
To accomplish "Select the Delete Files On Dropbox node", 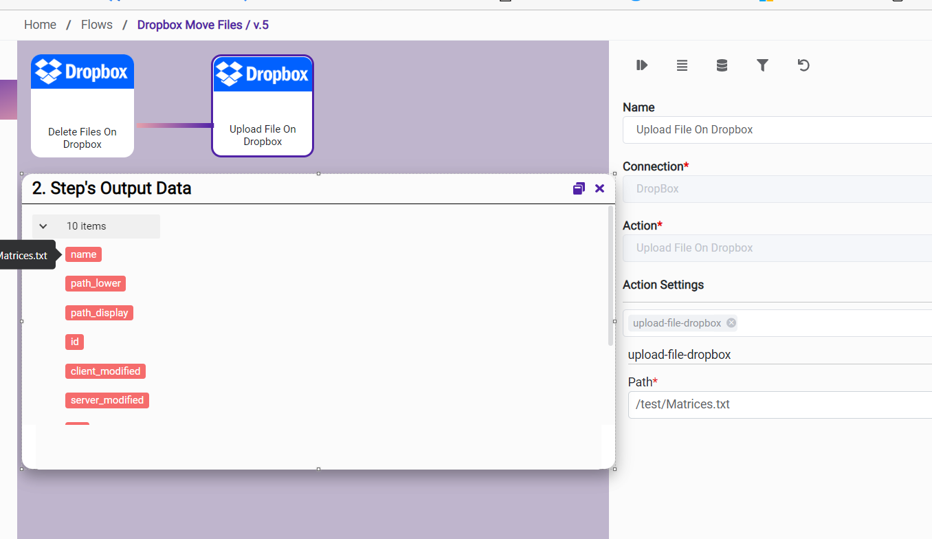I will pyautogui.click(x=82, y=106).
